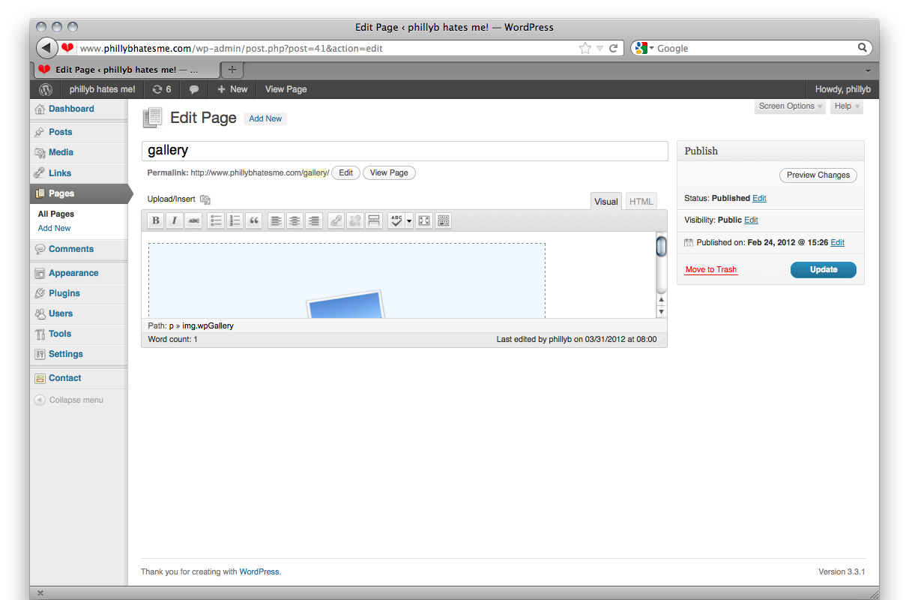Toggle fullscreen editing mode
The width and height of the screenshot is (909, 600).
pyautogui.click(x=424, y=220)
